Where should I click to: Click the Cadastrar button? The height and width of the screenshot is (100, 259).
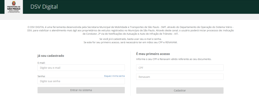tap(180, 90)
